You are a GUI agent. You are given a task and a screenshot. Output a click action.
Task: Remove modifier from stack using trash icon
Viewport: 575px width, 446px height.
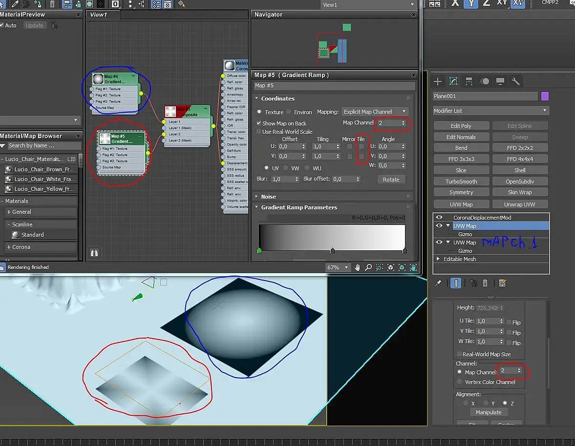[x=485, y=283]
